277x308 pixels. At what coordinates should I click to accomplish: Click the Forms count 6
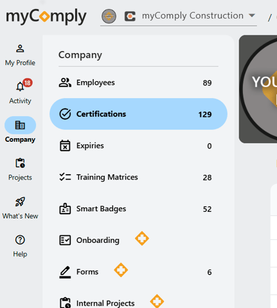pyautogui.click(x=209, y=272)
